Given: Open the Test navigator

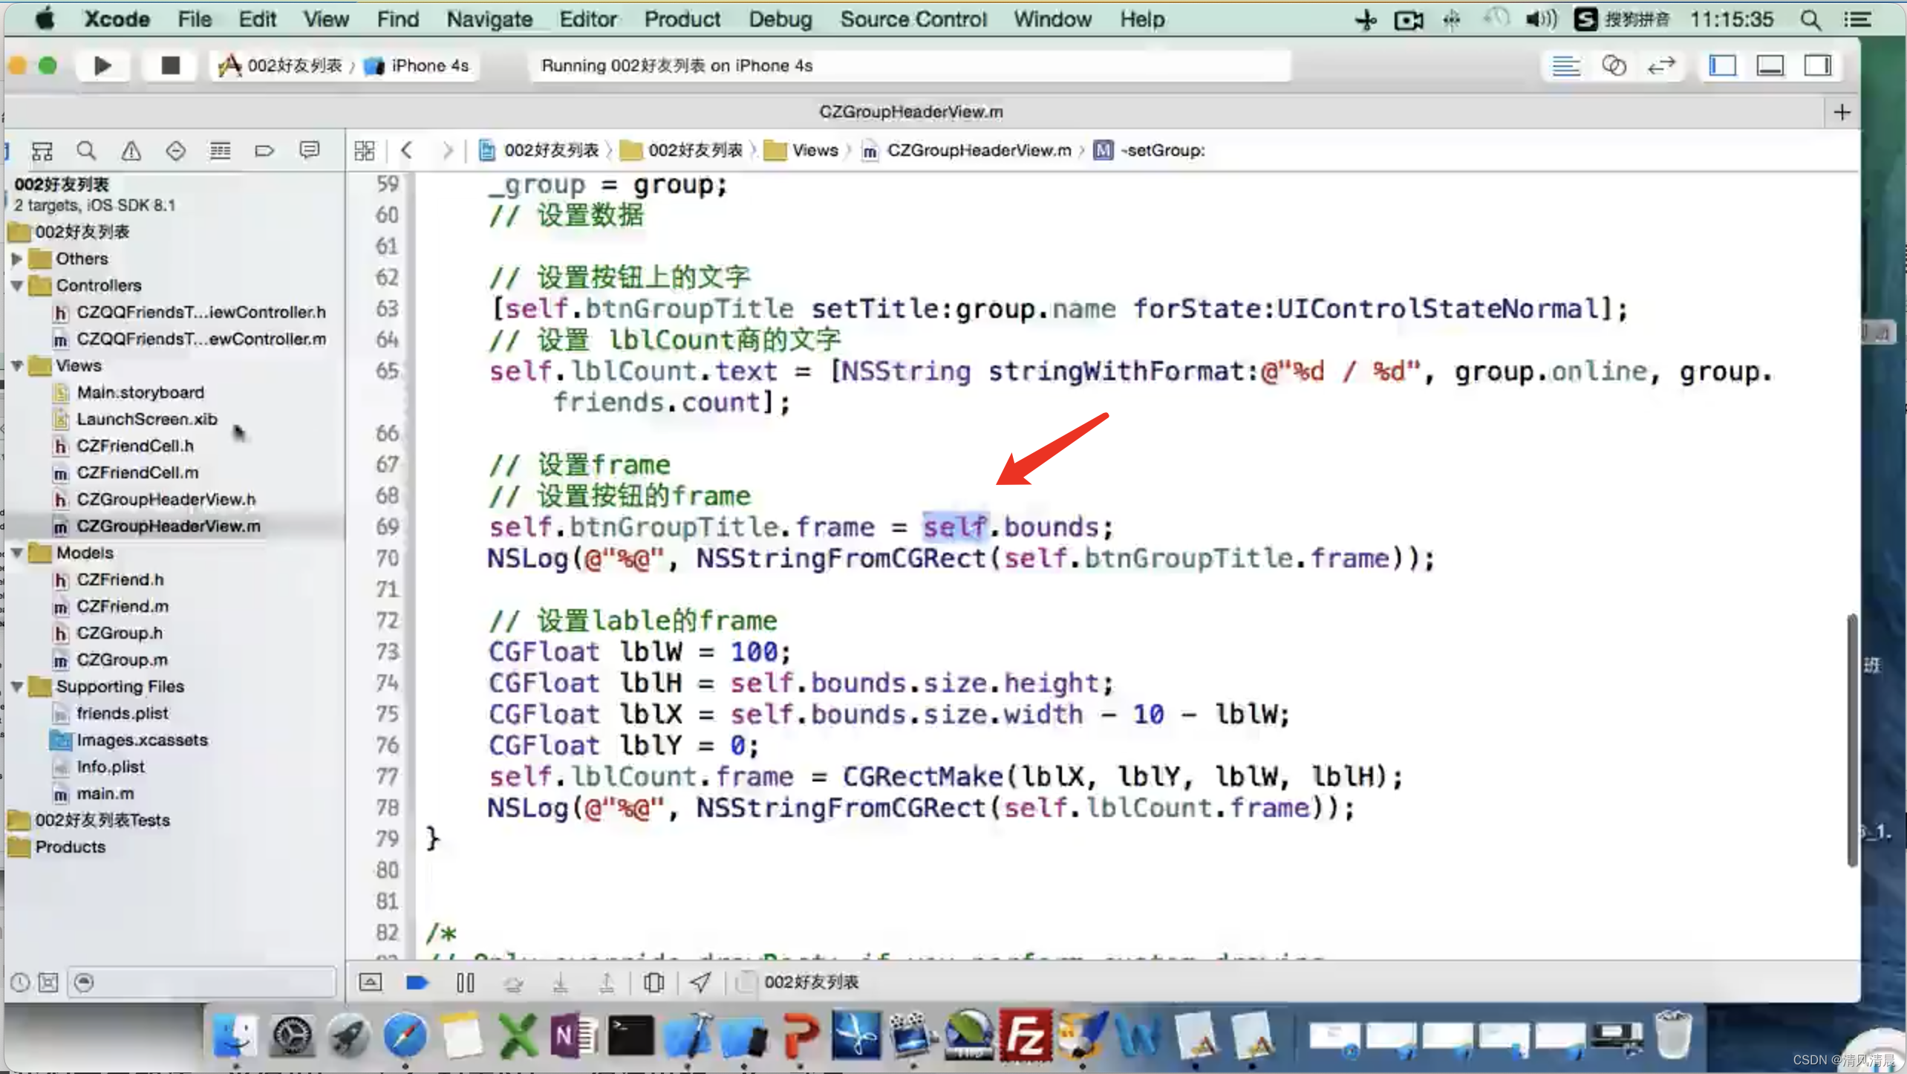Looking at the screenshot, I should click(175, 151).
